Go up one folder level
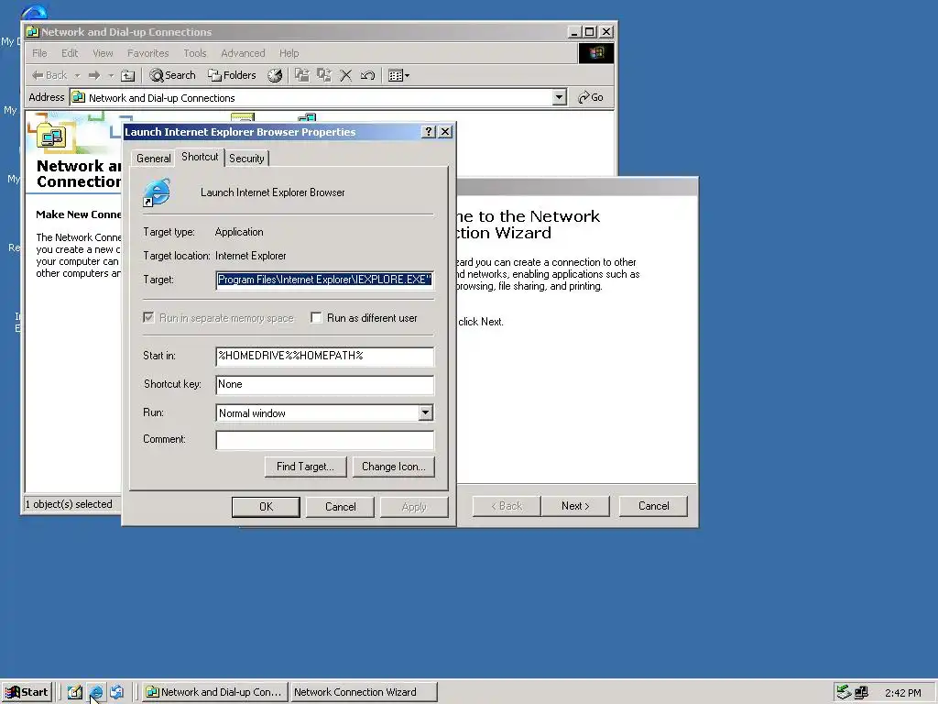Screen dimensions: 938x704 (x=128, y=75)
